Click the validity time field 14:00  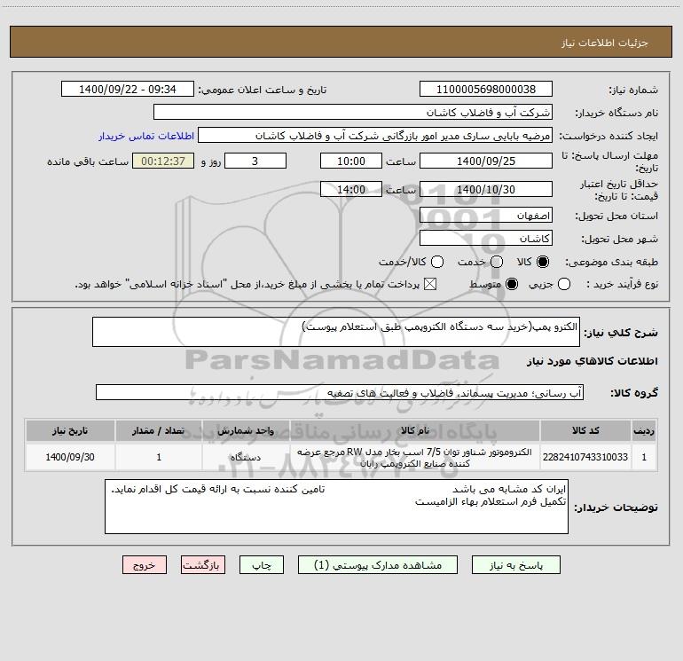click(x=351, y=190)
